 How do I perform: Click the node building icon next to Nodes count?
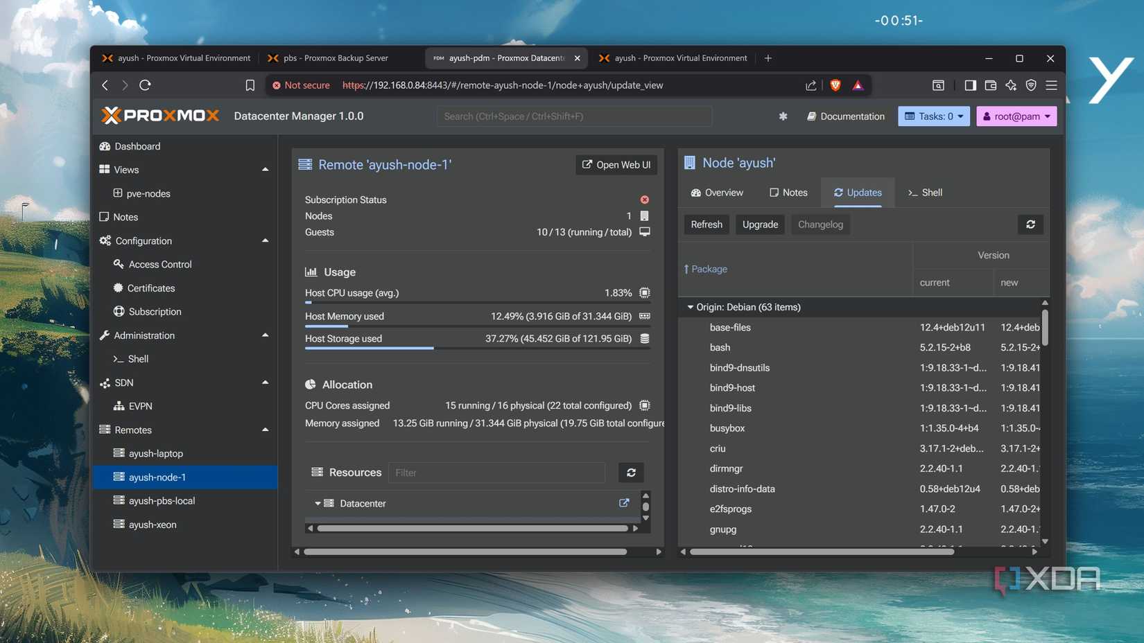click(x=644, y=215)
